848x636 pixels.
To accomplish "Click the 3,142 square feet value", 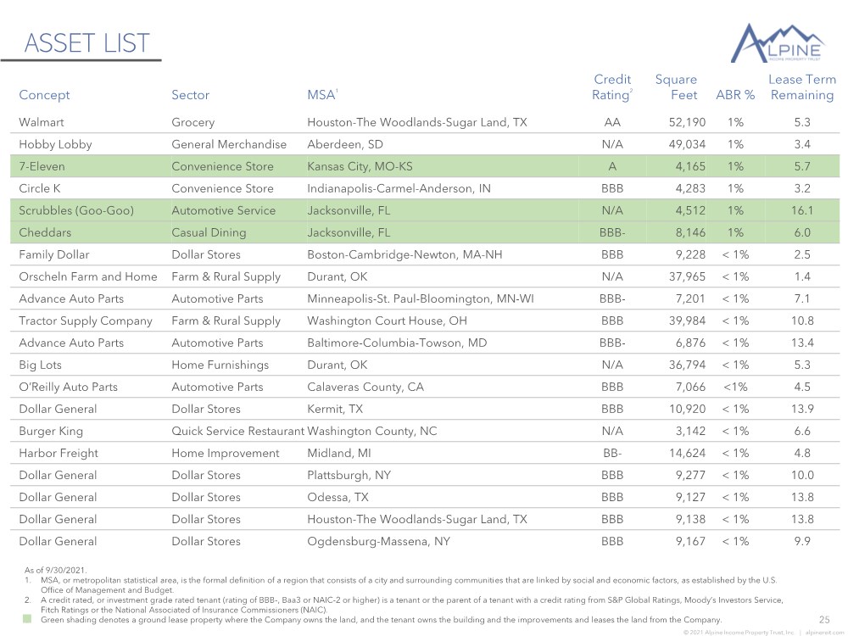I will click(690, 432).
